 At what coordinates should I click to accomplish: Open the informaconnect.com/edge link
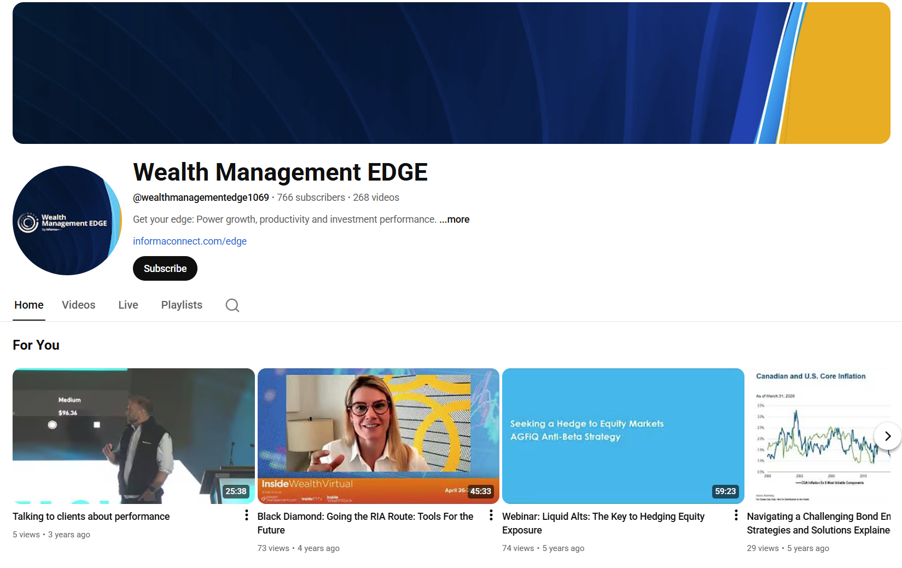(x=189, y=241)
